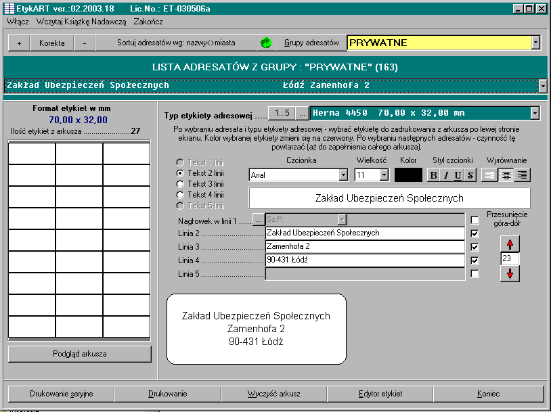The height and width of the screenshot is (412, 551).
Task: Center-align the label text
Action: 506,175
